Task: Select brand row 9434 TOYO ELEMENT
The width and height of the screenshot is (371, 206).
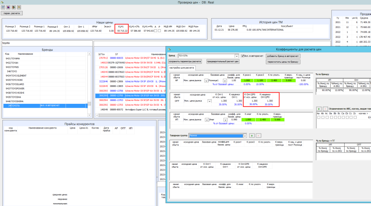Action: click(45, 76)
